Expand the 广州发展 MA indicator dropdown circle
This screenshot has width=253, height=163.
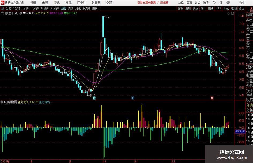tap(21, 13)
